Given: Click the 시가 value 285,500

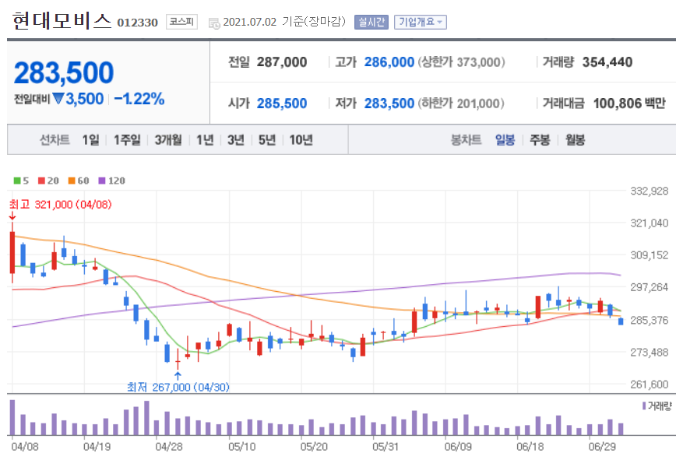Looking at the screenshot, I should click(x=282, y=104).
